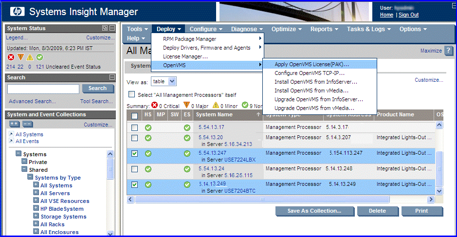Open the Tools menu
This screenshot has height=237, width=457.
pos(138,29)
